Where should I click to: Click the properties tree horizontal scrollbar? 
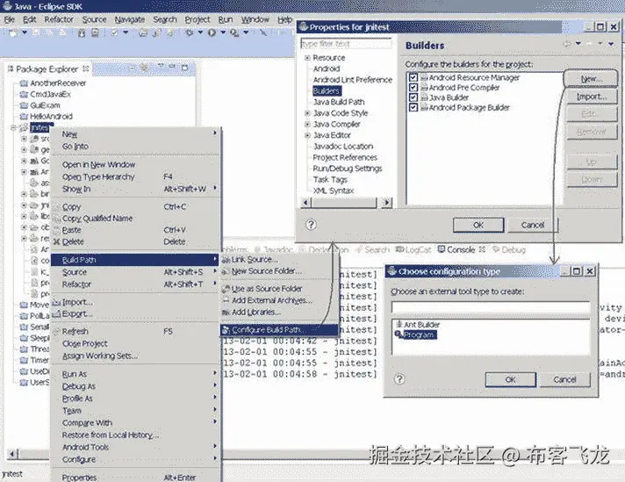tap(346, 203)
